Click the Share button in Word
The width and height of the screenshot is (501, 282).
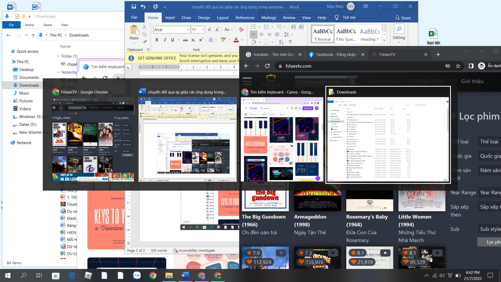point(403,18)
